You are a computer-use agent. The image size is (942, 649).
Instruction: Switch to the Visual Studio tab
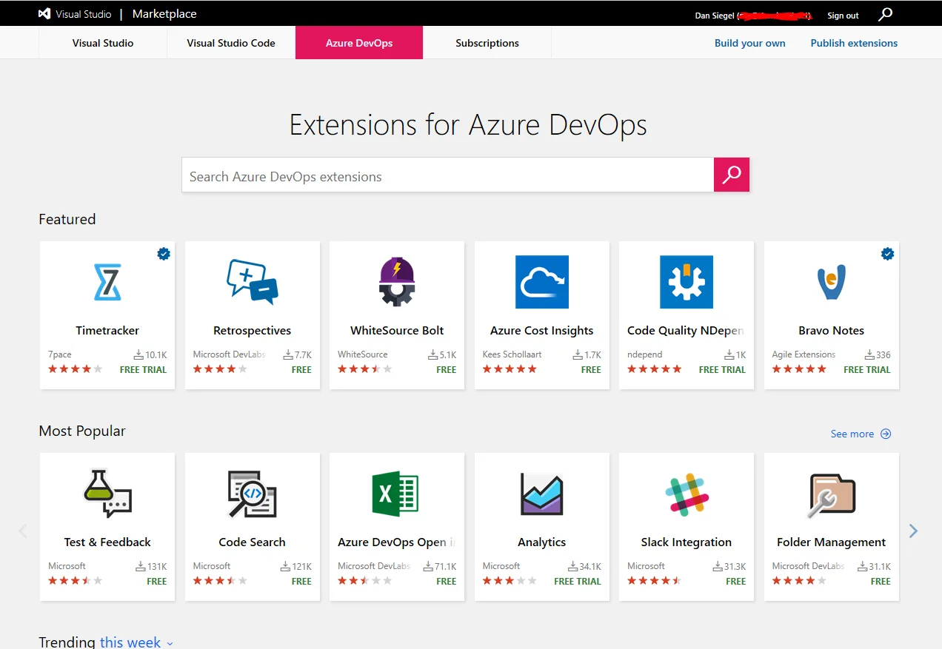pyautogui.click(x=103, y=43)
